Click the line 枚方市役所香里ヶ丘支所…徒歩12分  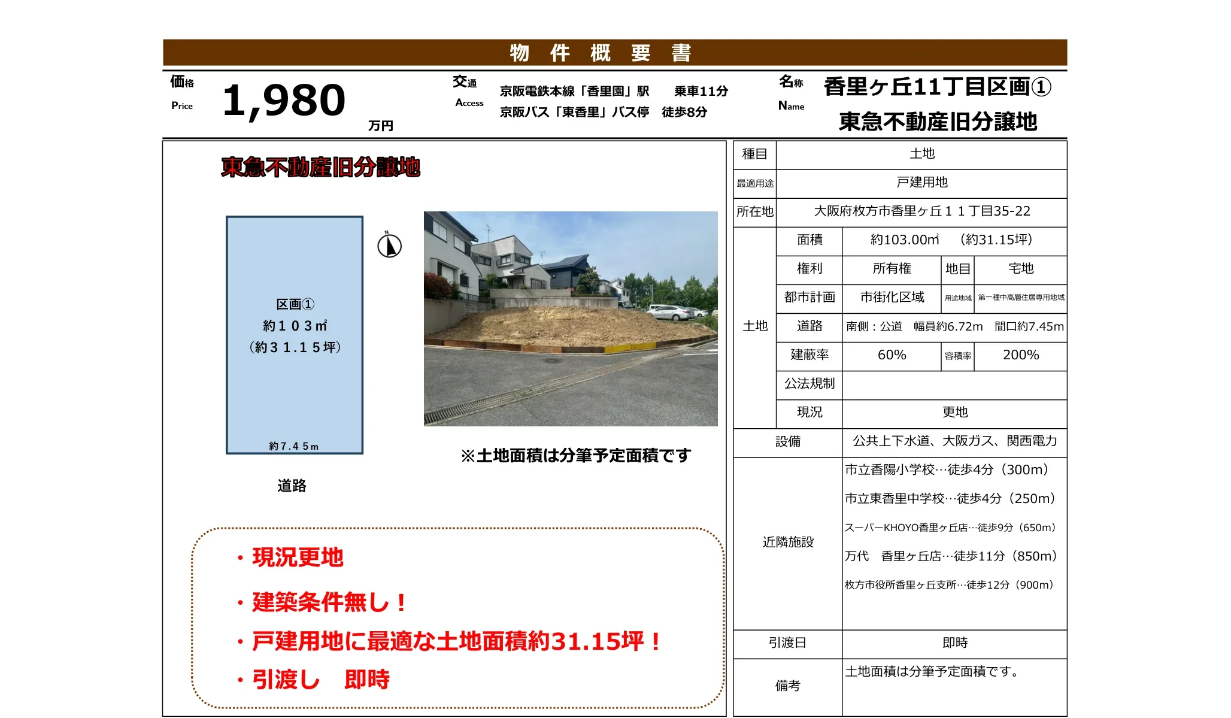pos(950,585)
